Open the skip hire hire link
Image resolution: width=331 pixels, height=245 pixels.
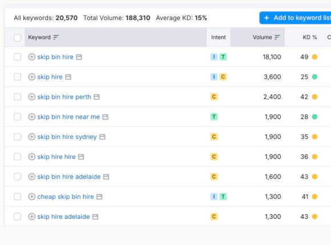pyautogui.click(x=56, y=157)
